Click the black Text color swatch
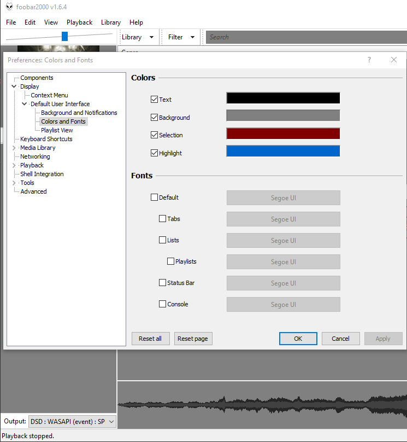 [283, 98]
